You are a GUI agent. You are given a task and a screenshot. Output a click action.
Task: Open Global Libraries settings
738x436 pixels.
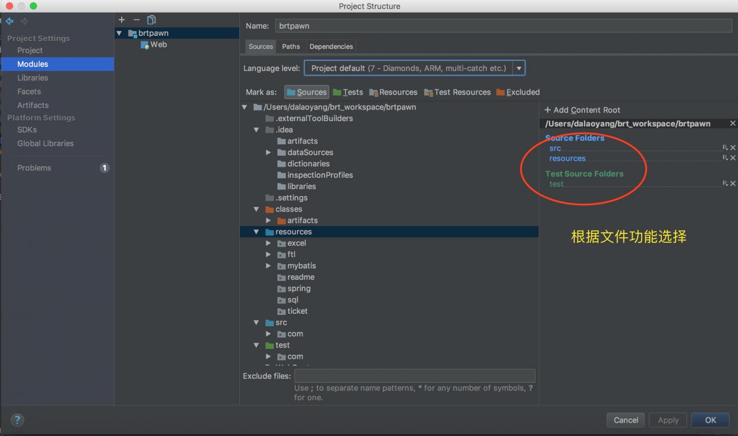tap(46, 144)
